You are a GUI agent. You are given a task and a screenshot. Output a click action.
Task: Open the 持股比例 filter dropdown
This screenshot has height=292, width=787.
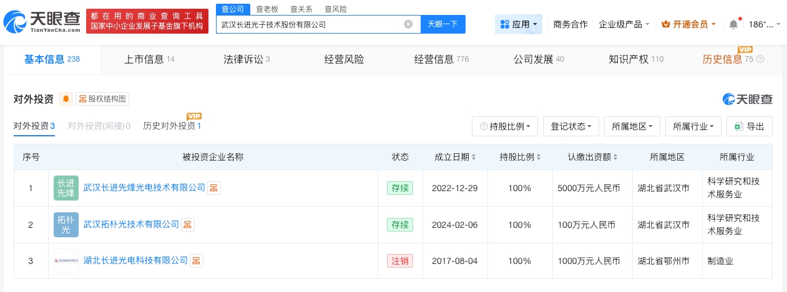[505, 126]
